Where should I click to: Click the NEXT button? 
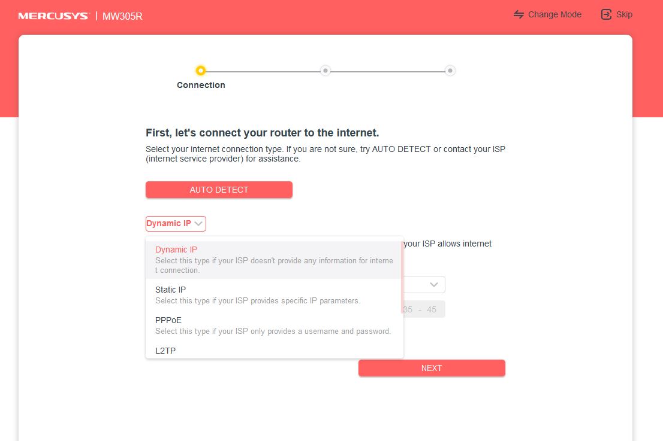432,368
